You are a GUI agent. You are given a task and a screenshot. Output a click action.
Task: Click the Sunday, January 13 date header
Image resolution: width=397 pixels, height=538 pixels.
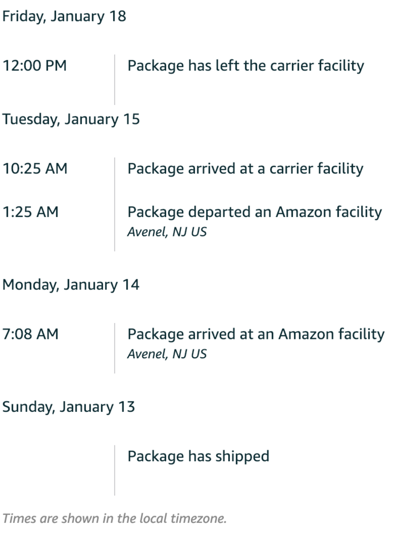tap(68, 407)
